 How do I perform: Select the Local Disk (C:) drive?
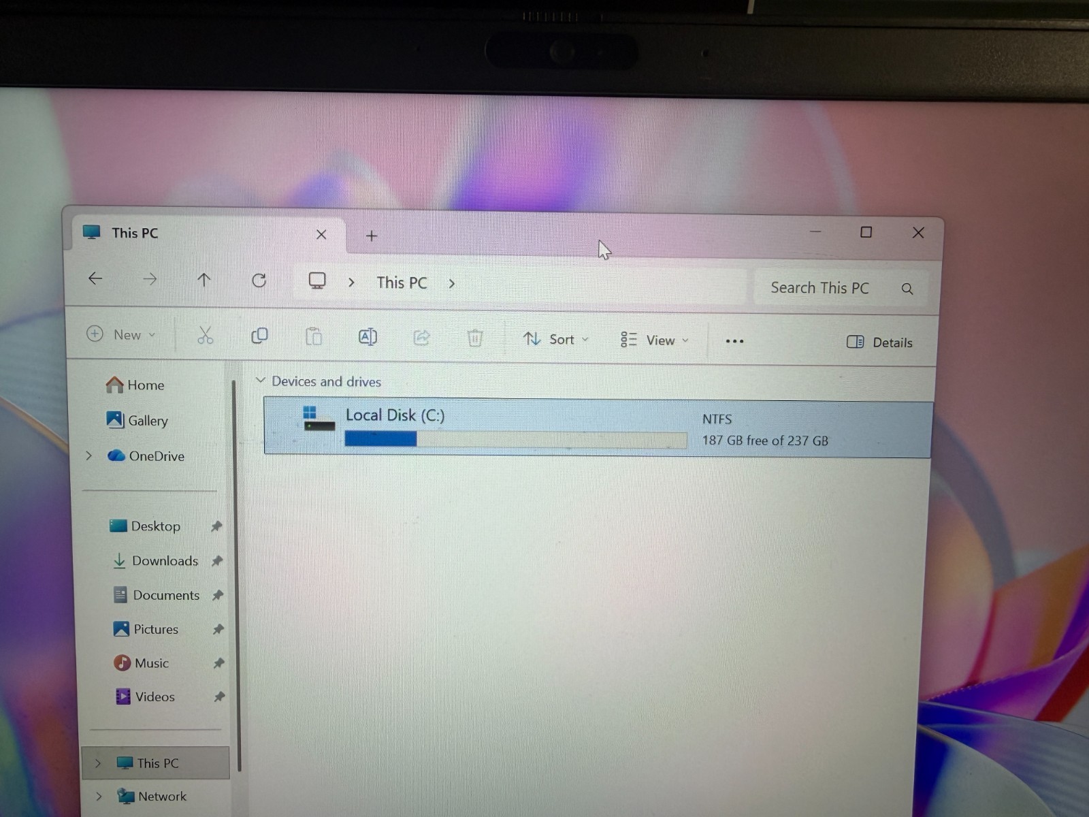(x=598, y=428)
